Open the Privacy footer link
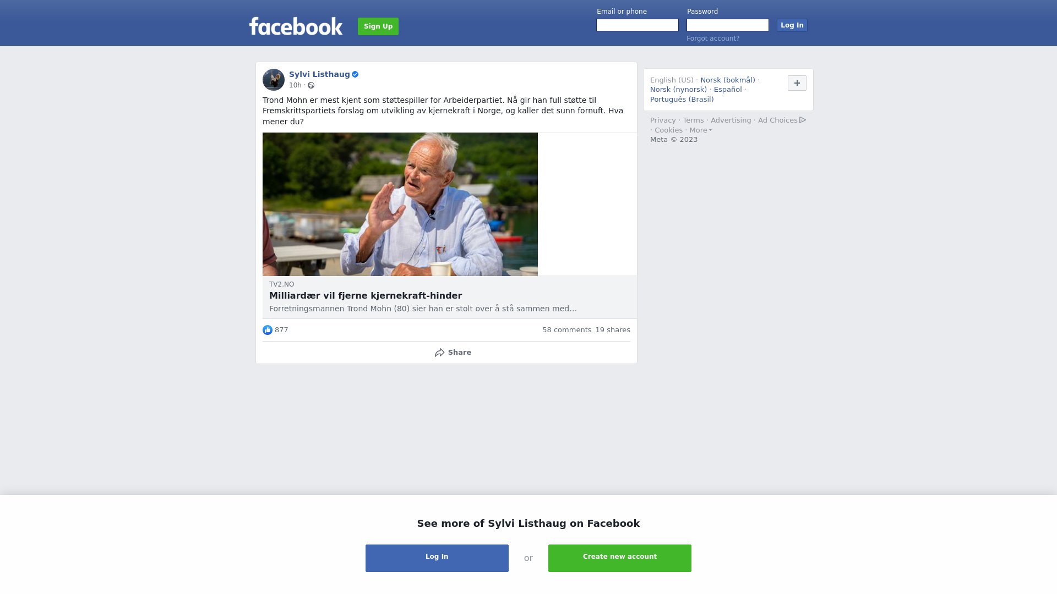 tap(663, 120)
